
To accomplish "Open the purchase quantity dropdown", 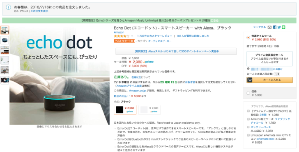I will 277,74.
